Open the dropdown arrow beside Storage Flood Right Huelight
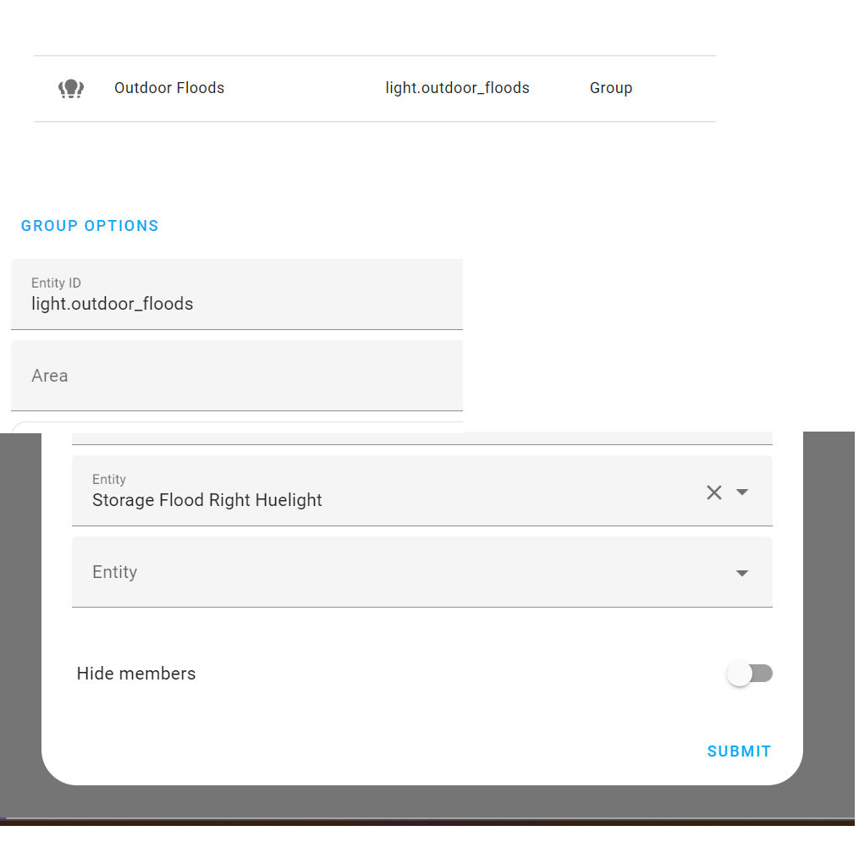This screenshot has height=853, width=859. [x=742, y=492]
